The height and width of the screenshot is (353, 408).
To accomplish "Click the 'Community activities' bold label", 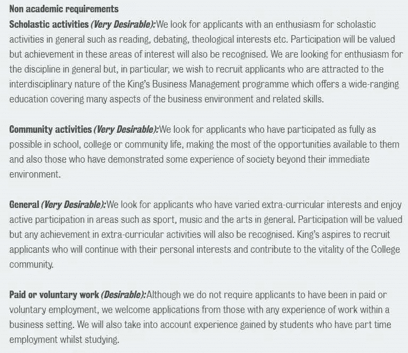I will pyautogui.click(x=51, y=129).
